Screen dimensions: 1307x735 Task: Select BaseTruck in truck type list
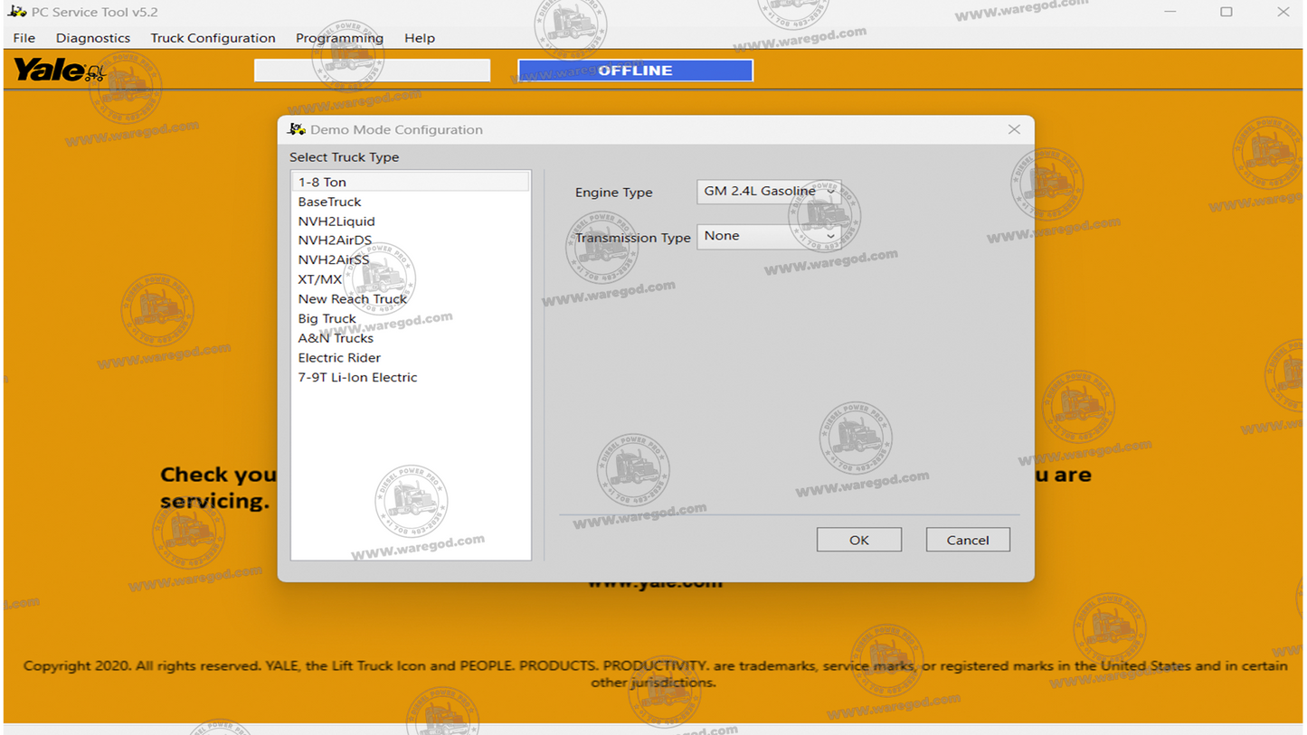tap(410, 202)
